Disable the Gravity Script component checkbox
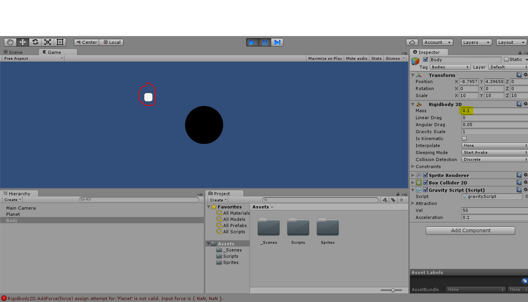528x302 pixels. click(x=425, y=190)
